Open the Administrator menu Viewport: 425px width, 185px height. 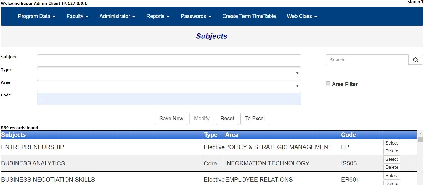click(117, 16)
